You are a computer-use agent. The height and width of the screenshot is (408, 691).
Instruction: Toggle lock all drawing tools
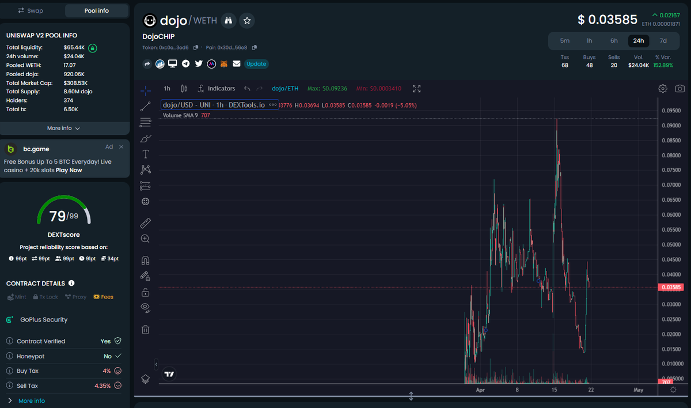pos(146,292)
